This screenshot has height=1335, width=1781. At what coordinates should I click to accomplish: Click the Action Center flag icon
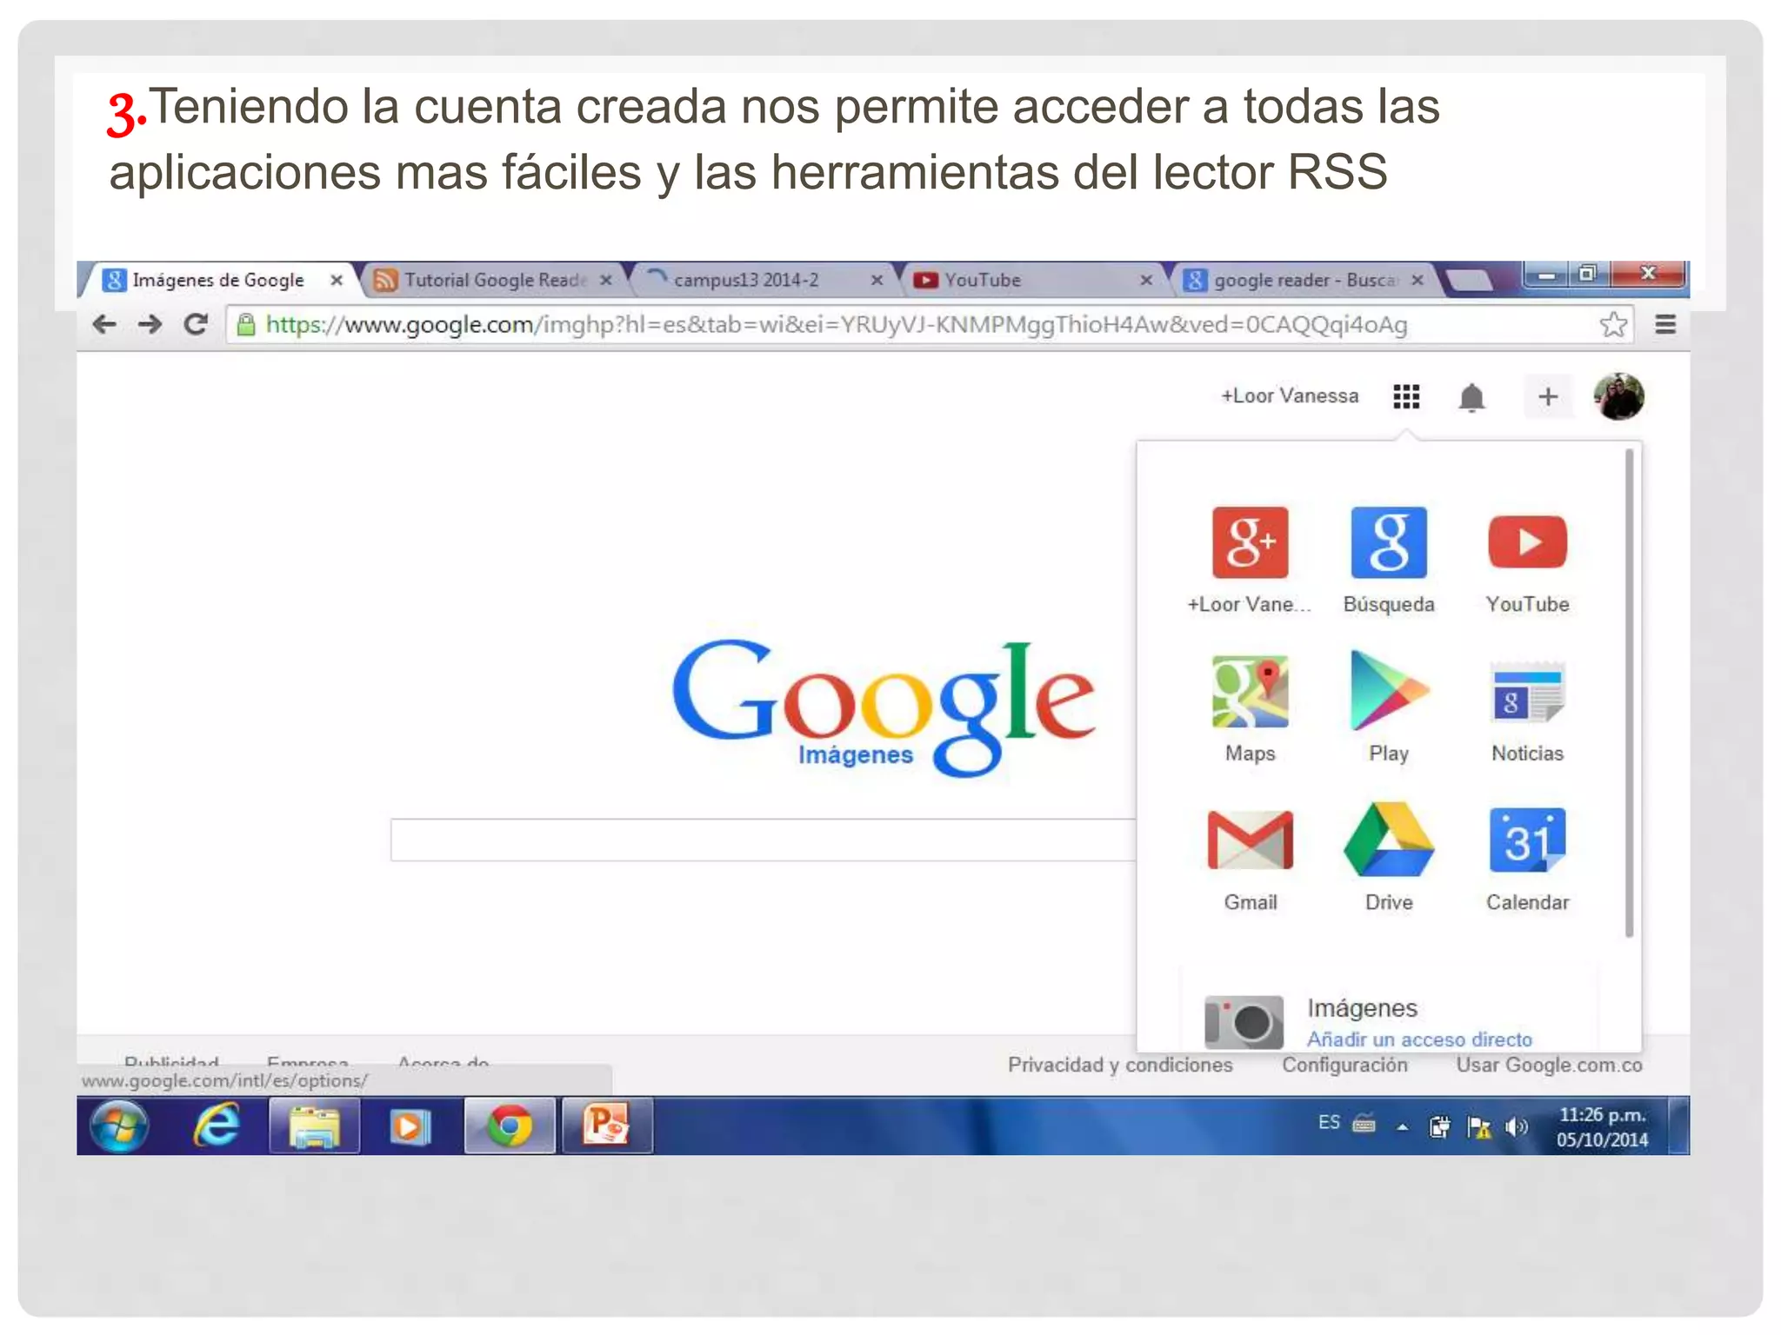click(x=1478, y=1127)
